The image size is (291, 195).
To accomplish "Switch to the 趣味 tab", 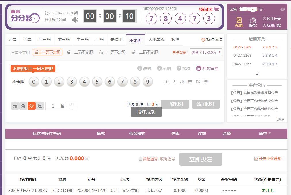I will pyautogui.click(x=175, y=40).
